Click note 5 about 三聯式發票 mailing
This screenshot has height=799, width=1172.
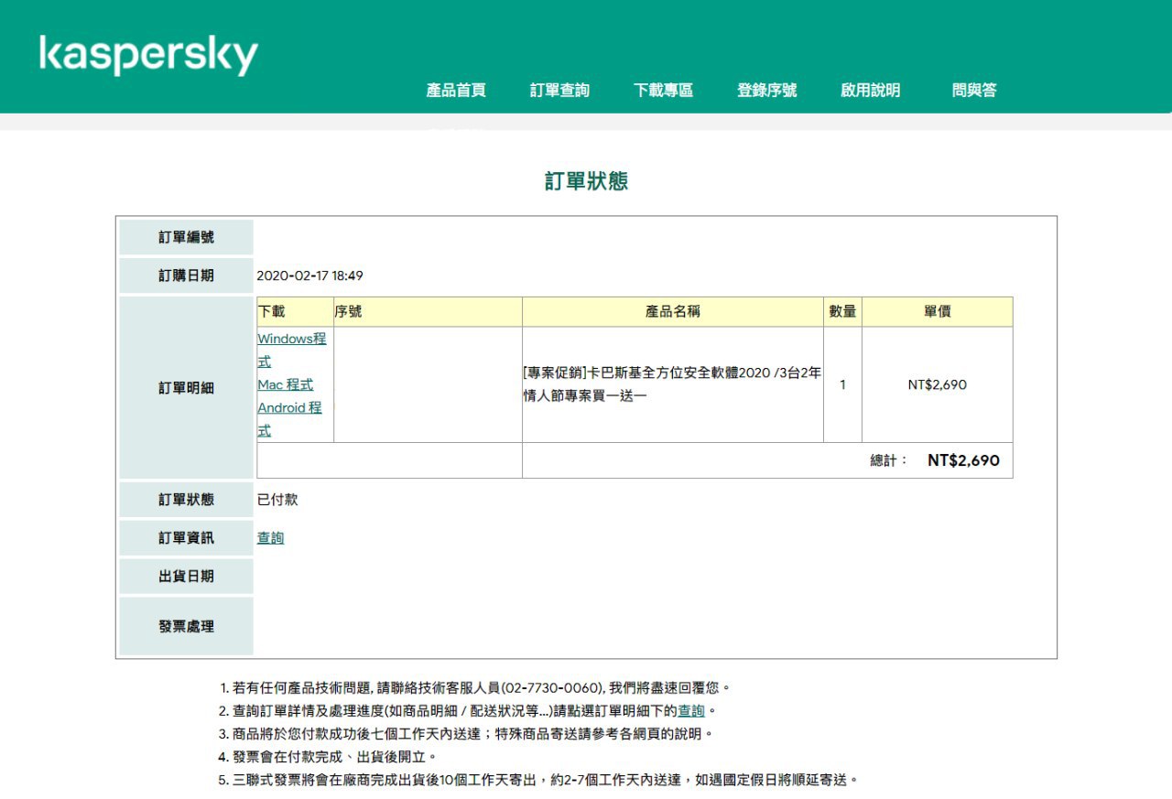(x=538, y=781)
